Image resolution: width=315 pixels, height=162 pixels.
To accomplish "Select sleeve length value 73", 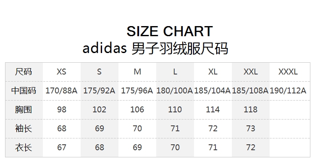I will 251,128.
